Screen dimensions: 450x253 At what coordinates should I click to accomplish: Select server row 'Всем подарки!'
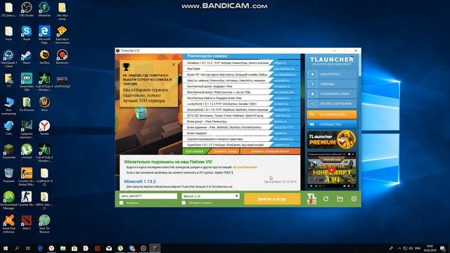pos(241,133)
